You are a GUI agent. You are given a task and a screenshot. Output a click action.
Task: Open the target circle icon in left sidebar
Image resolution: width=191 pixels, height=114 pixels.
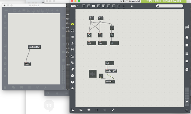(72, 30)
